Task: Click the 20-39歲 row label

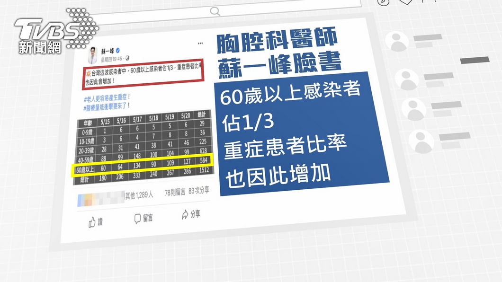Action: coord(86,150)
